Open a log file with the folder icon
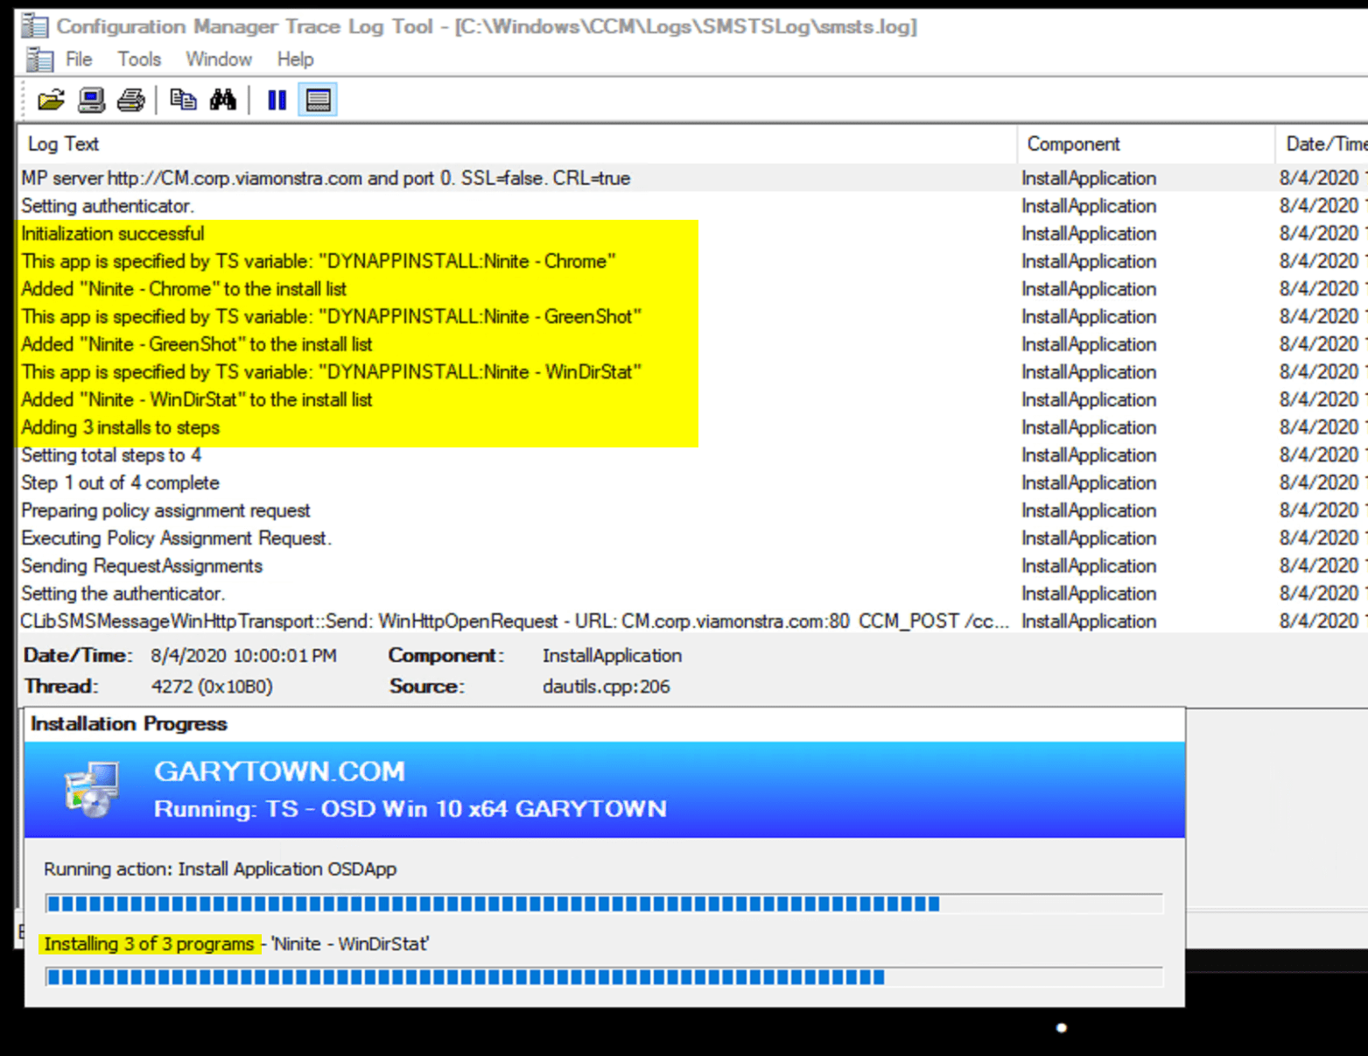 pos(51,99)
